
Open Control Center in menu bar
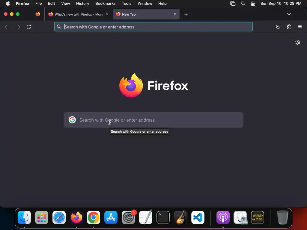tap(253, 4)
